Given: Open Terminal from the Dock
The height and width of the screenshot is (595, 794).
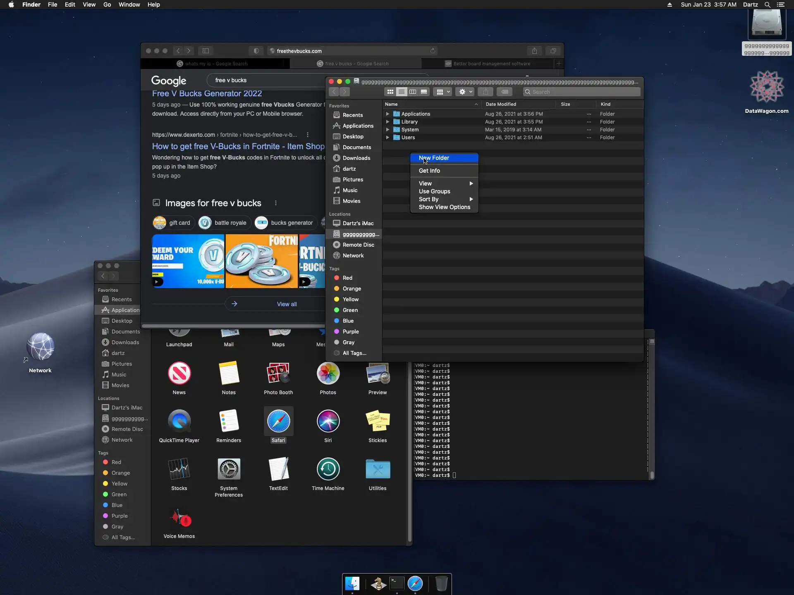Looking at the screenshot, I should (x=397, y=583).
